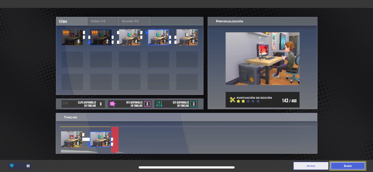Viewport: 373px width, 172px height.
Task: Click the blue diamond currency icon
Action: [x=12, y=166]
